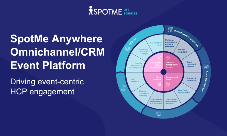Image resolution: width=227 pixels, height=136 pixels.
Task: Click Event & compliance reporting segment
Action: click(144, 93)
